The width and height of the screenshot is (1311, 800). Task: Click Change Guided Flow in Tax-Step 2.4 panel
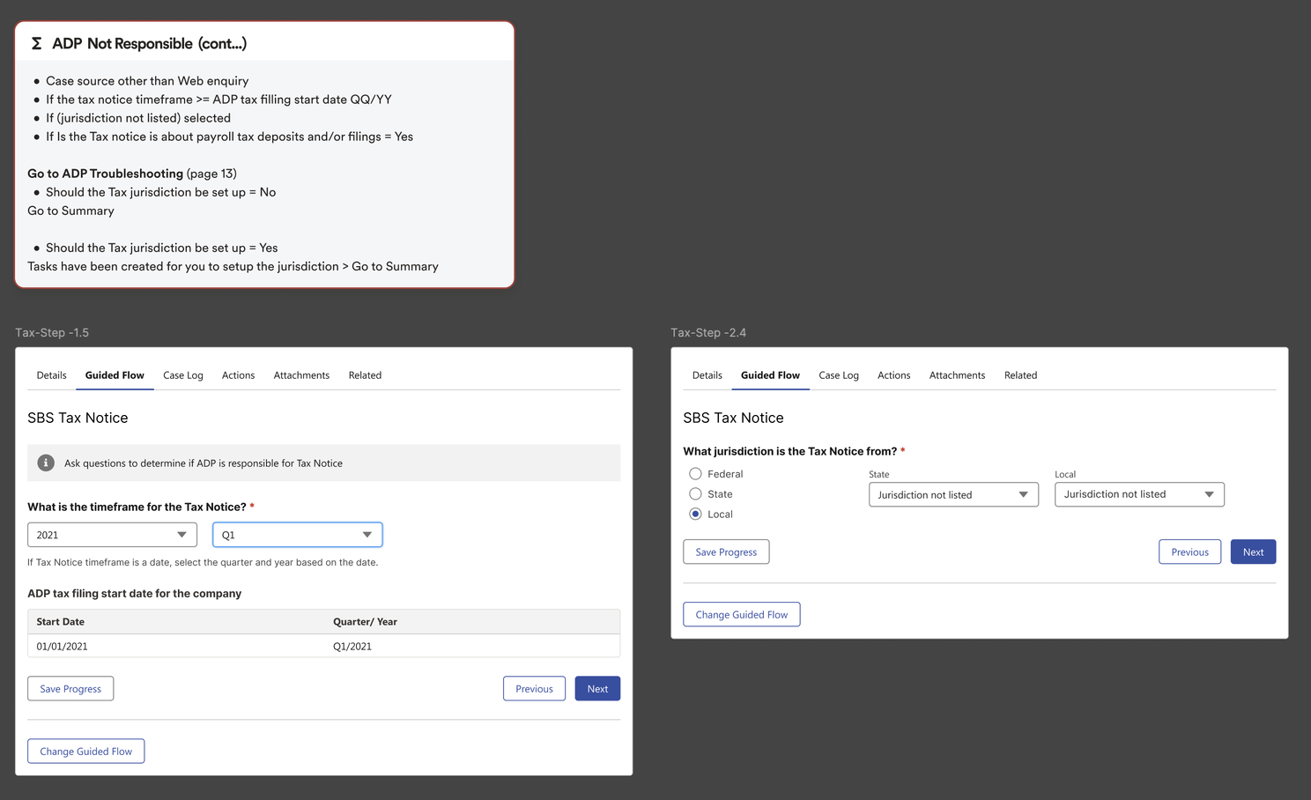[x=741, y=615]
